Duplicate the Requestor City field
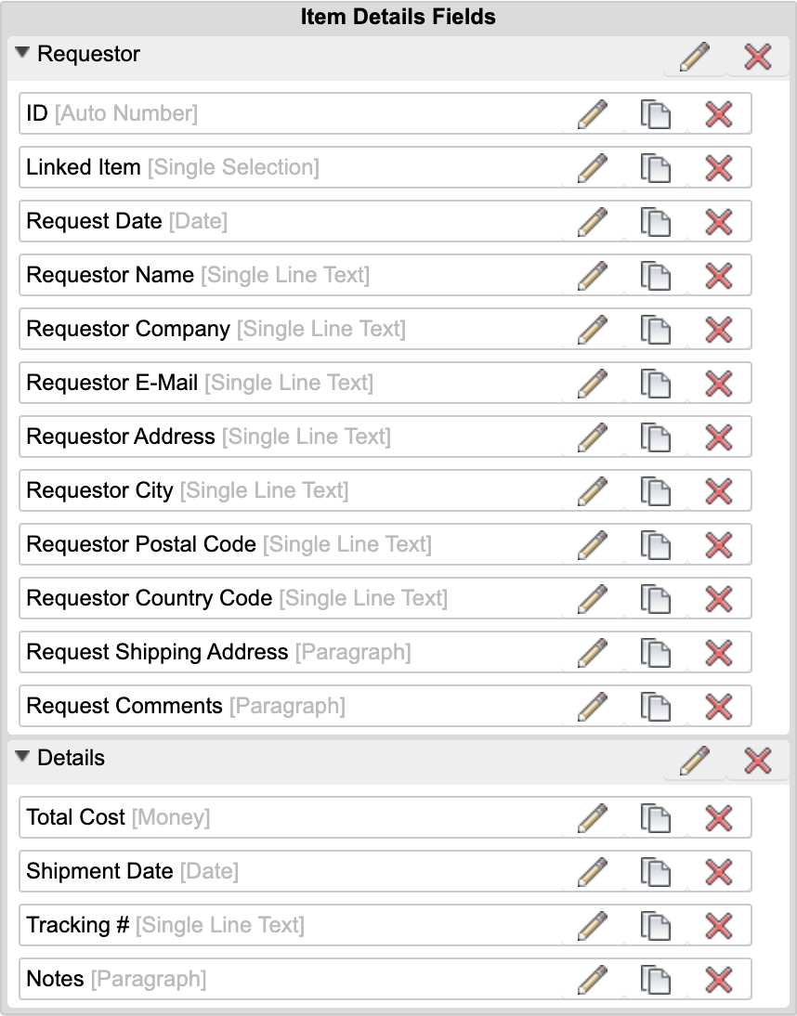797x1016 pixels. (x=655, y=491)
